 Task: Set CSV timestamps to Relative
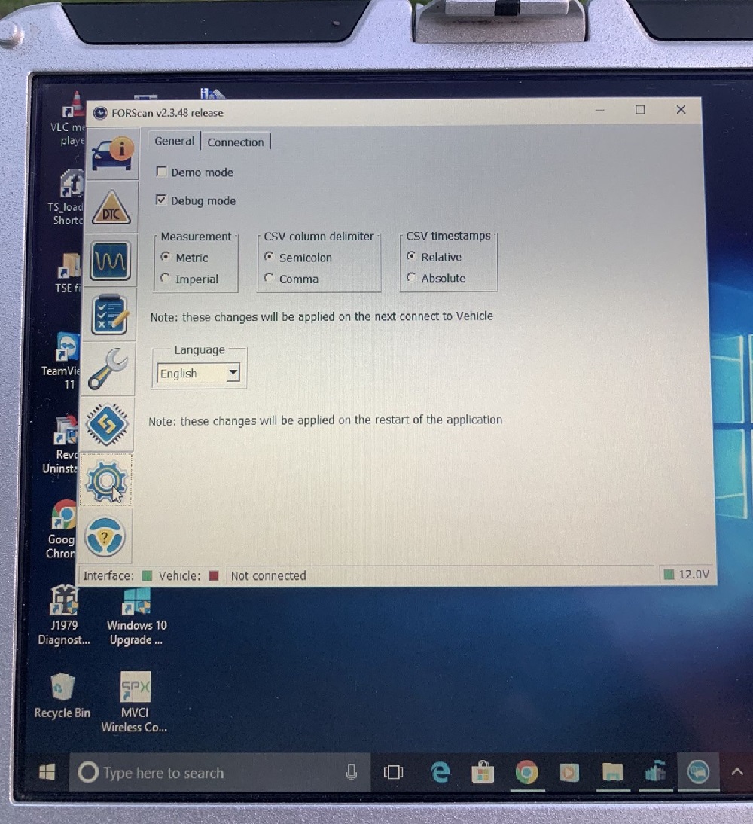tap(411, 256)
